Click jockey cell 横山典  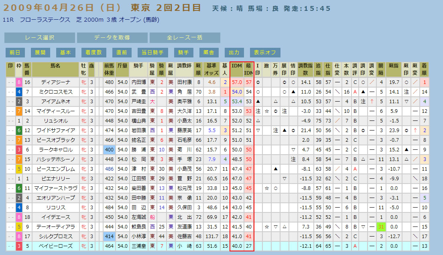[x=138, y=121]
